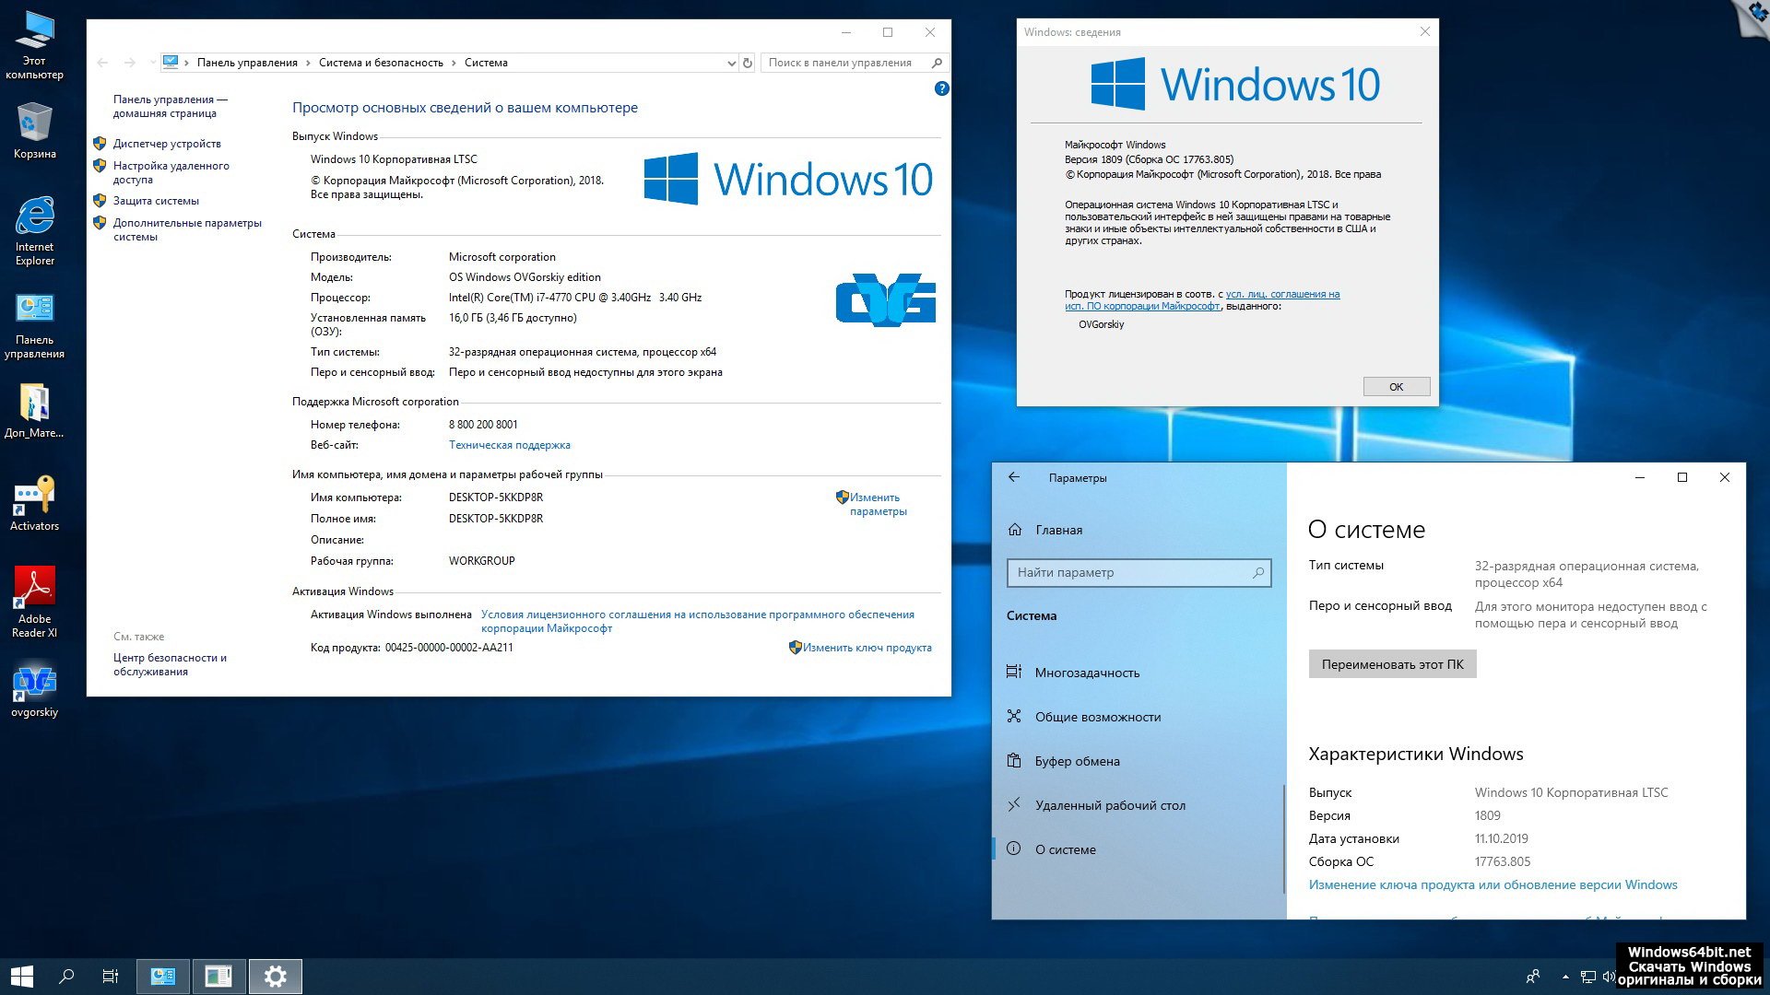Image resolution: width=1770 pixels, height=995 pixels.
Task: Open the Activators desktop folder icon
Action: click(x=34, y=502)
